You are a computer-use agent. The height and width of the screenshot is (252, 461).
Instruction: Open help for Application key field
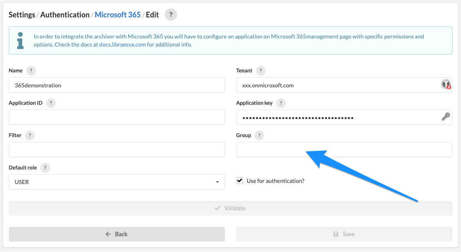(281, 103)
